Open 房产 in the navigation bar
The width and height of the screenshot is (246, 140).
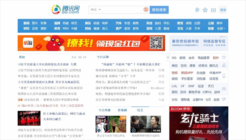click(119, 28)
